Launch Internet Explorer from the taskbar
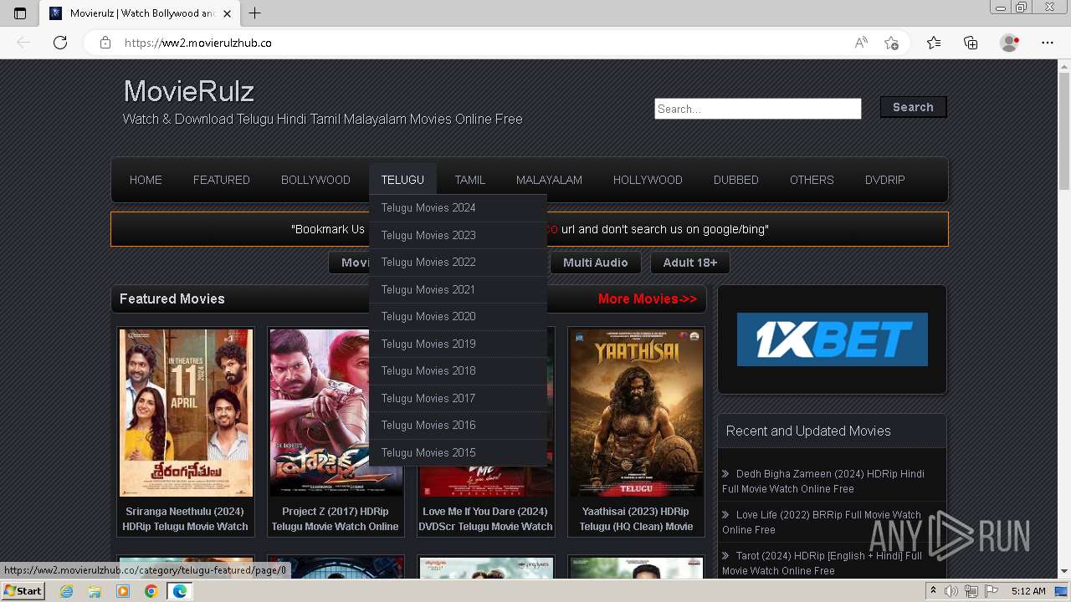The height and width of the screenshot is (602, 1071). click(x=67, y=591)
